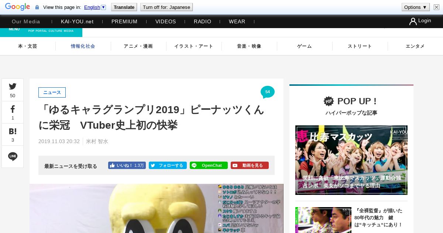Click Turn off for: Japanese button

pyautogui.click(x=166, y=7)
